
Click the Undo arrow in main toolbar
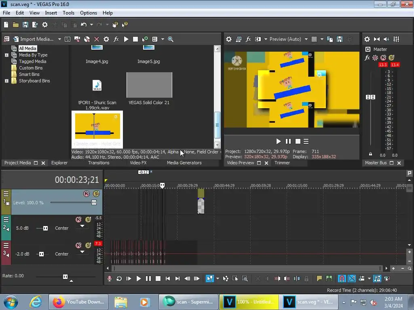click(x=84, y=25)
